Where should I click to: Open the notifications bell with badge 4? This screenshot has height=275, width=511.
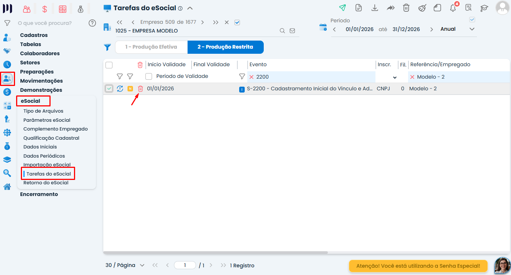(x=453, y=8)
